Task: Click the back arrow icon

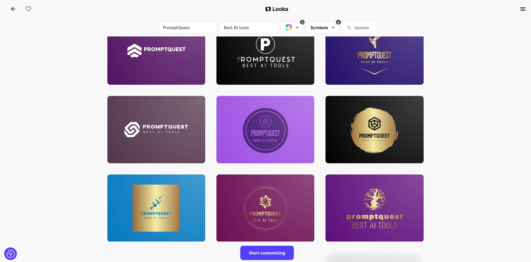Action: 13,9
